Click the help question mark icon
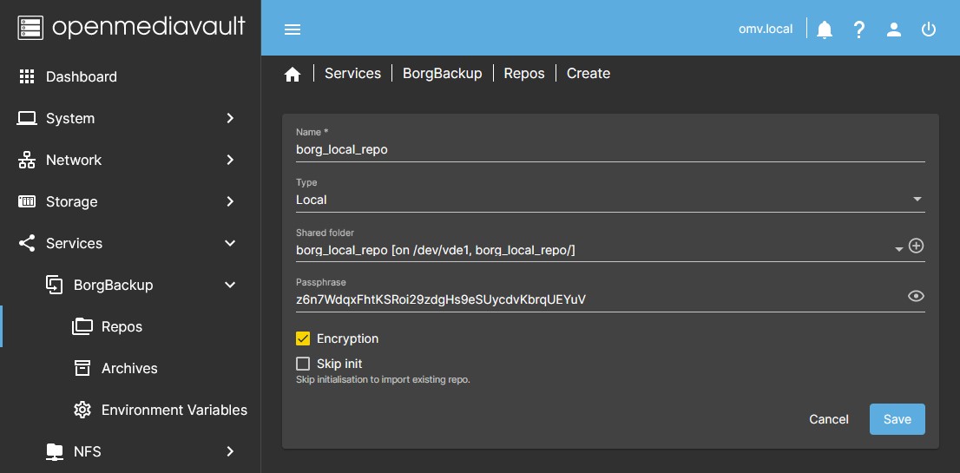 (x=859, y=30)
